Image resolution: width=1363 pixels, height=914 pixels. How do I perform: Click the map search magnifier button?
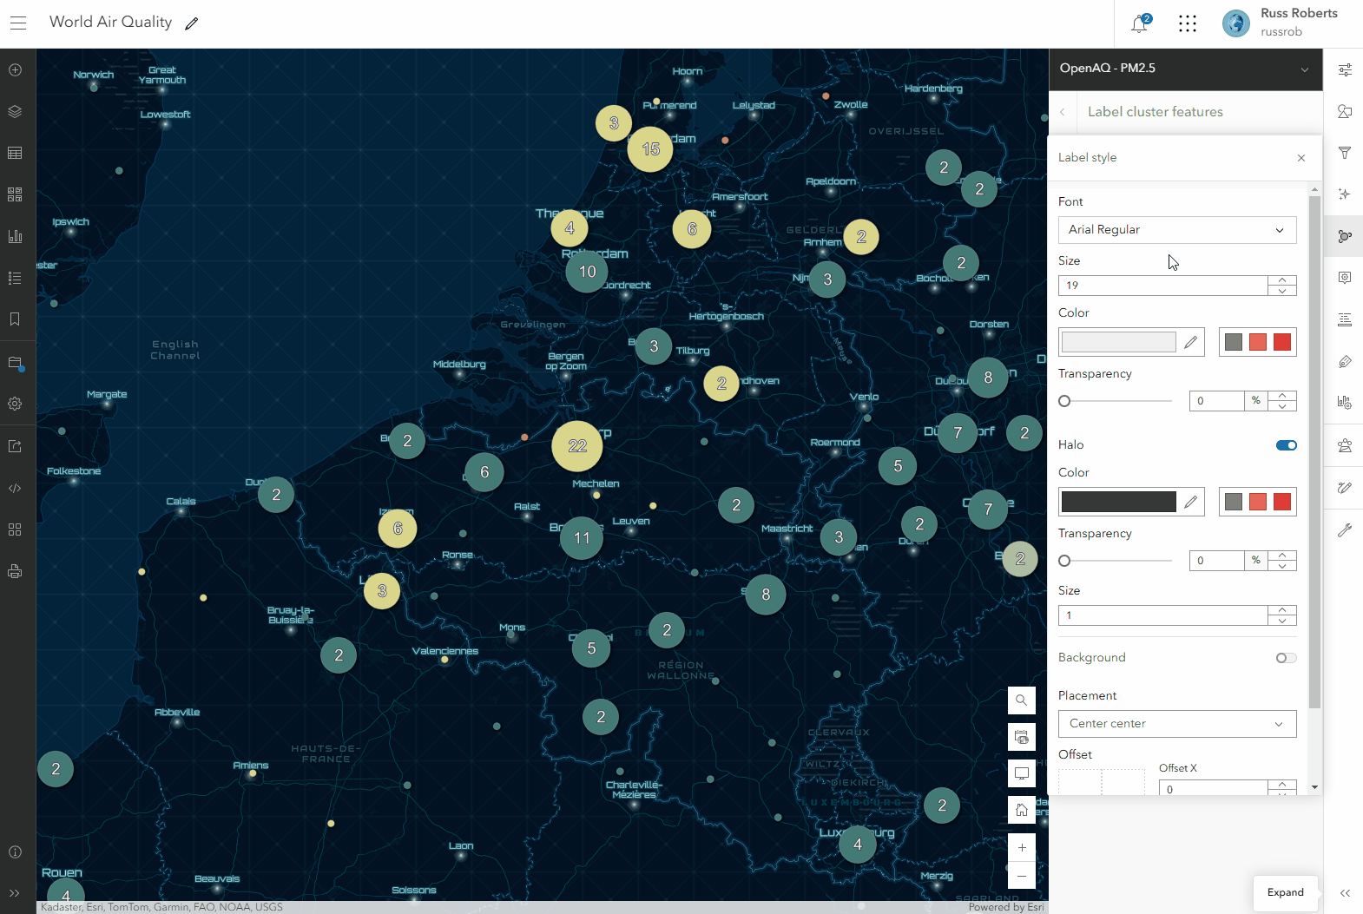pos(1021,700)
